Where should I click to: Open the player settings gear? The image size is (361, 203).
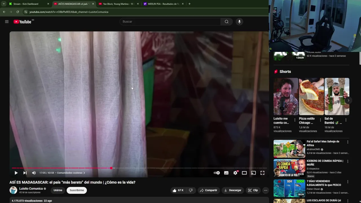(x=235, y=173)
